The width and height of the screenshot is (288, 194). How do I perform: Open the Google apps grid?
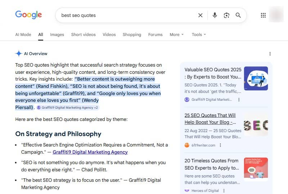(x=263, y=15)
